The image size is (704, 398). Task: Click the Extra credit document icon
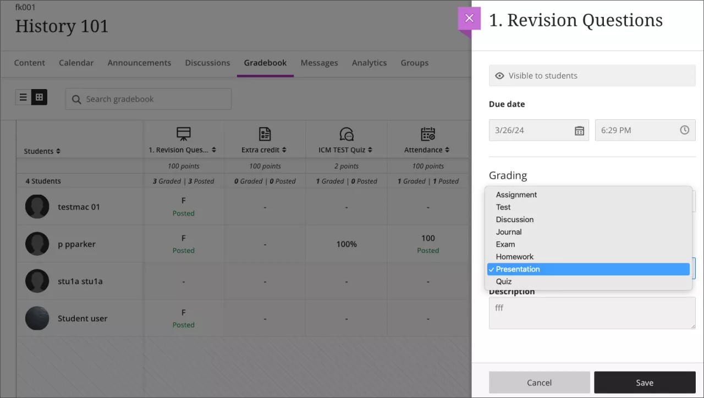265,133
